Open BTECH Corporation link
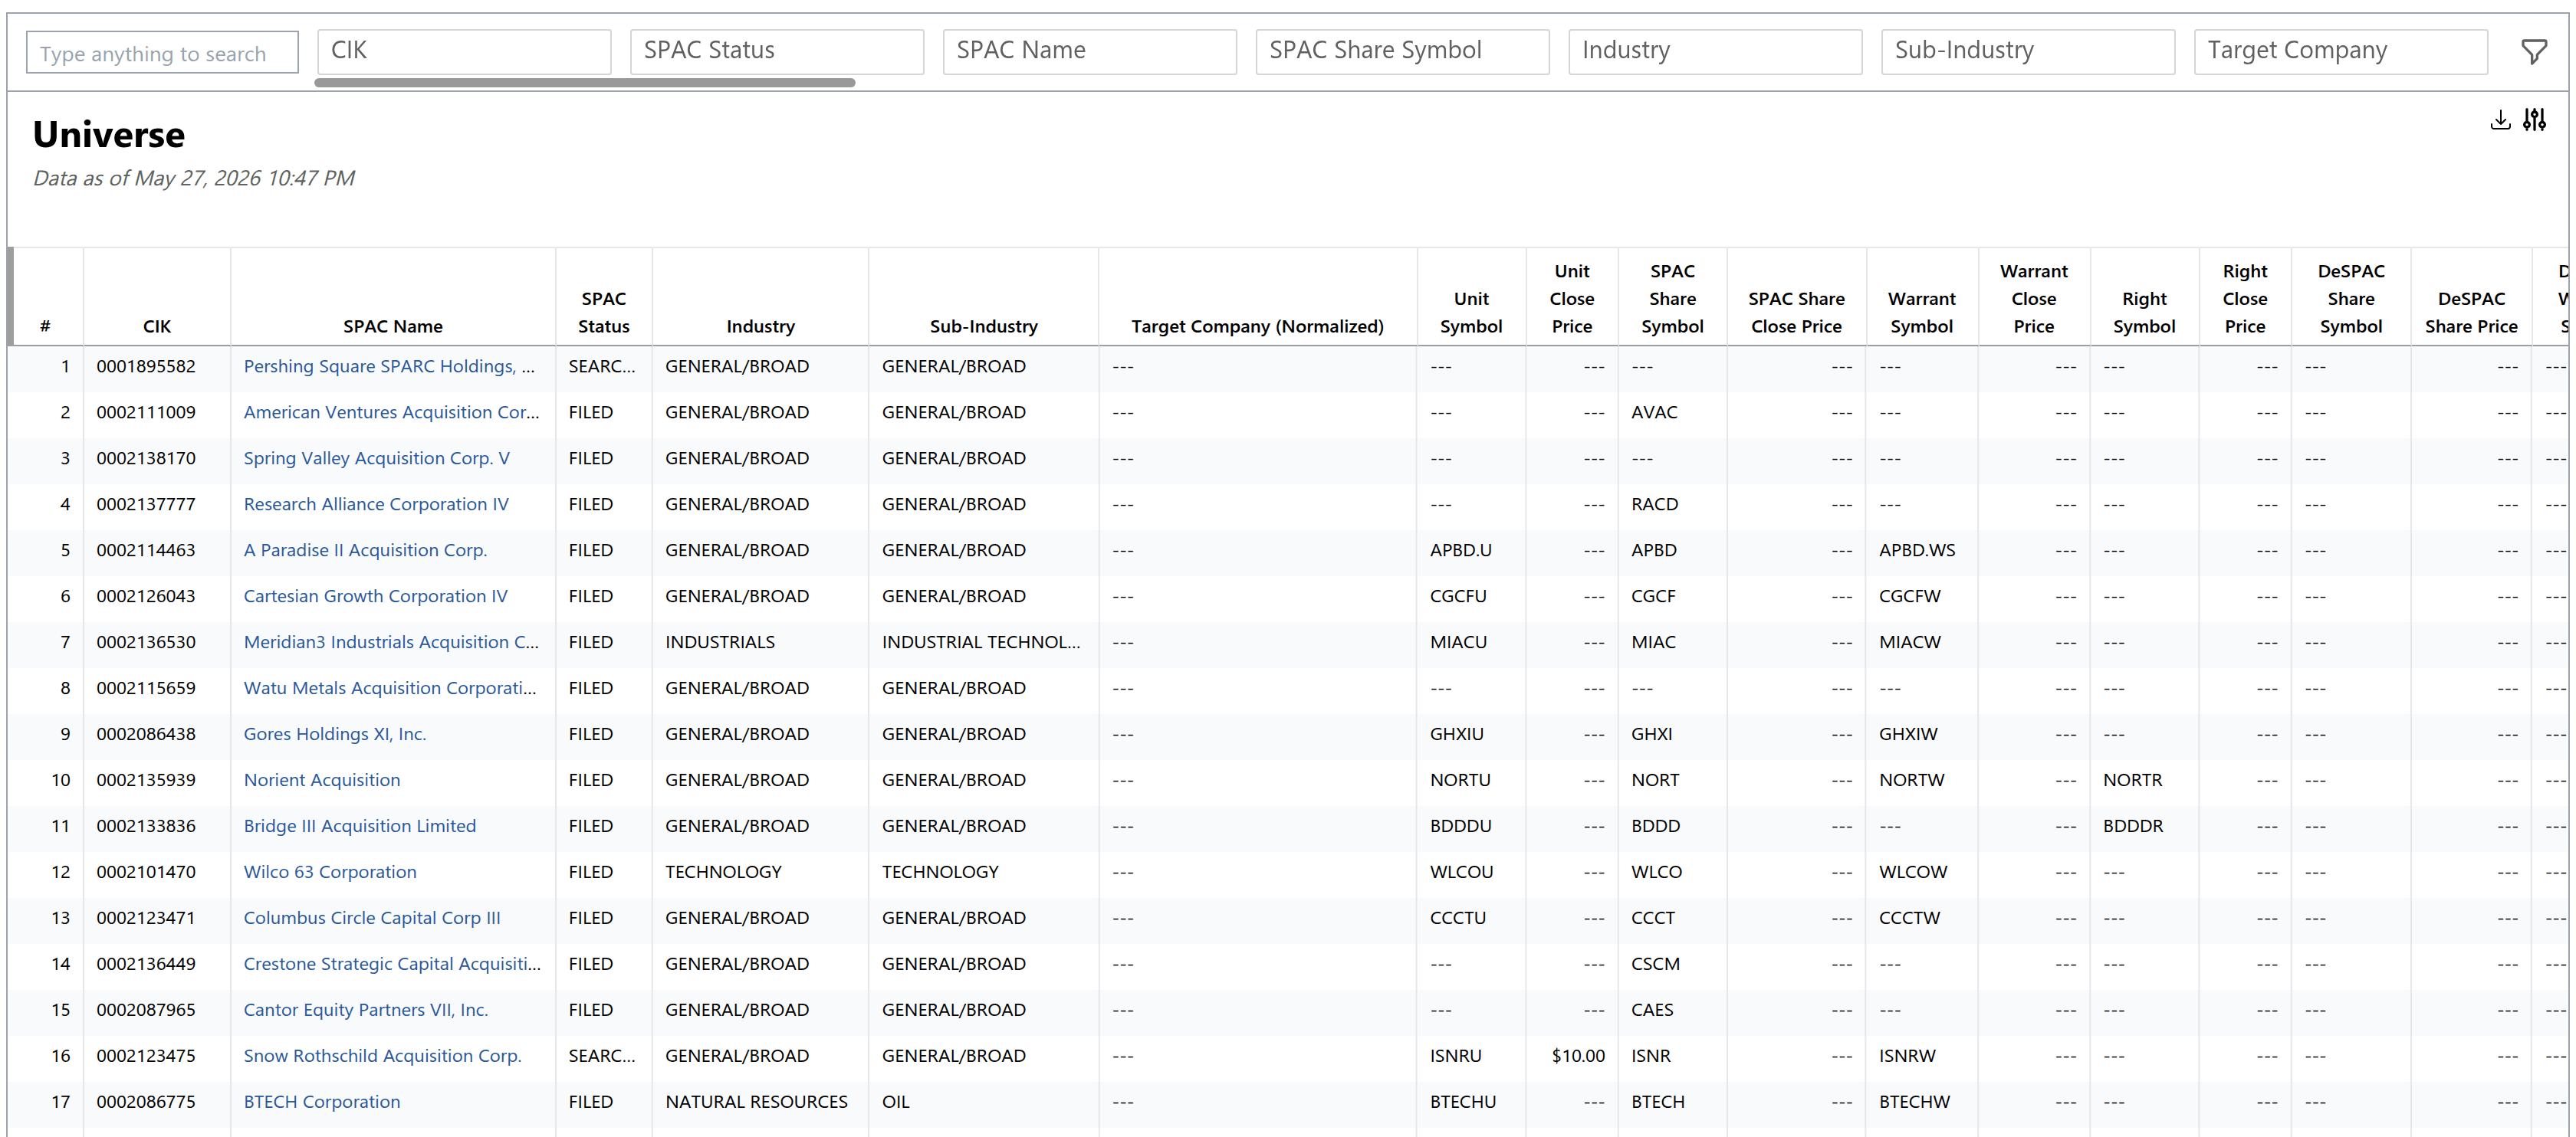The width and height of the screenshot is (2576, 1137). pyautogui.click(x=322, y=1102)
